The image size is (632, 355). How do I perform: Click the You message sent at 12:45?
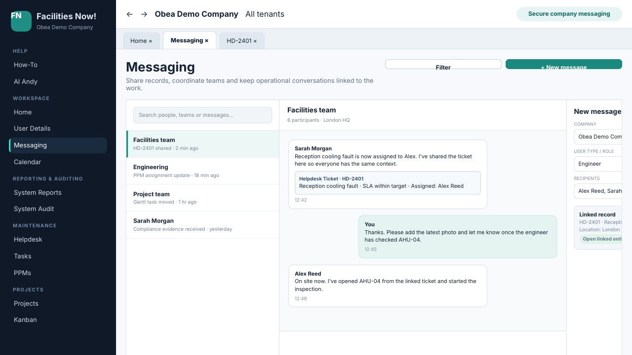point(458,237)
